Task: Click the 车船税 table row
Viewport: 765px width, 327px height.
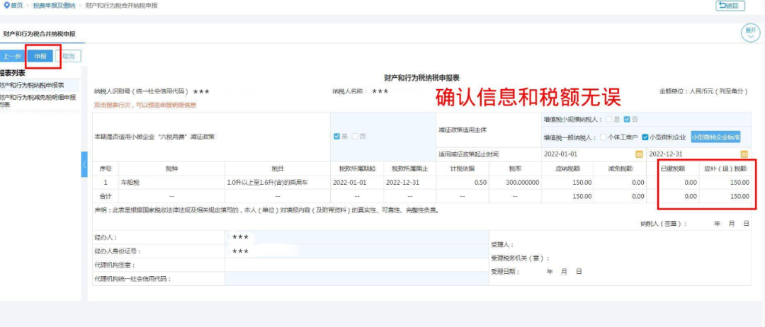Action: pos(172,183)
